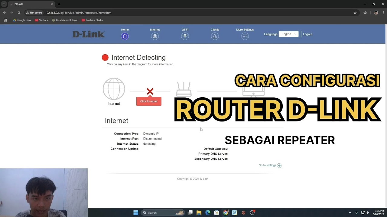387x217 pixels.
Task: Open a new browser tab with plus button
Action: (x=59, y=4)
